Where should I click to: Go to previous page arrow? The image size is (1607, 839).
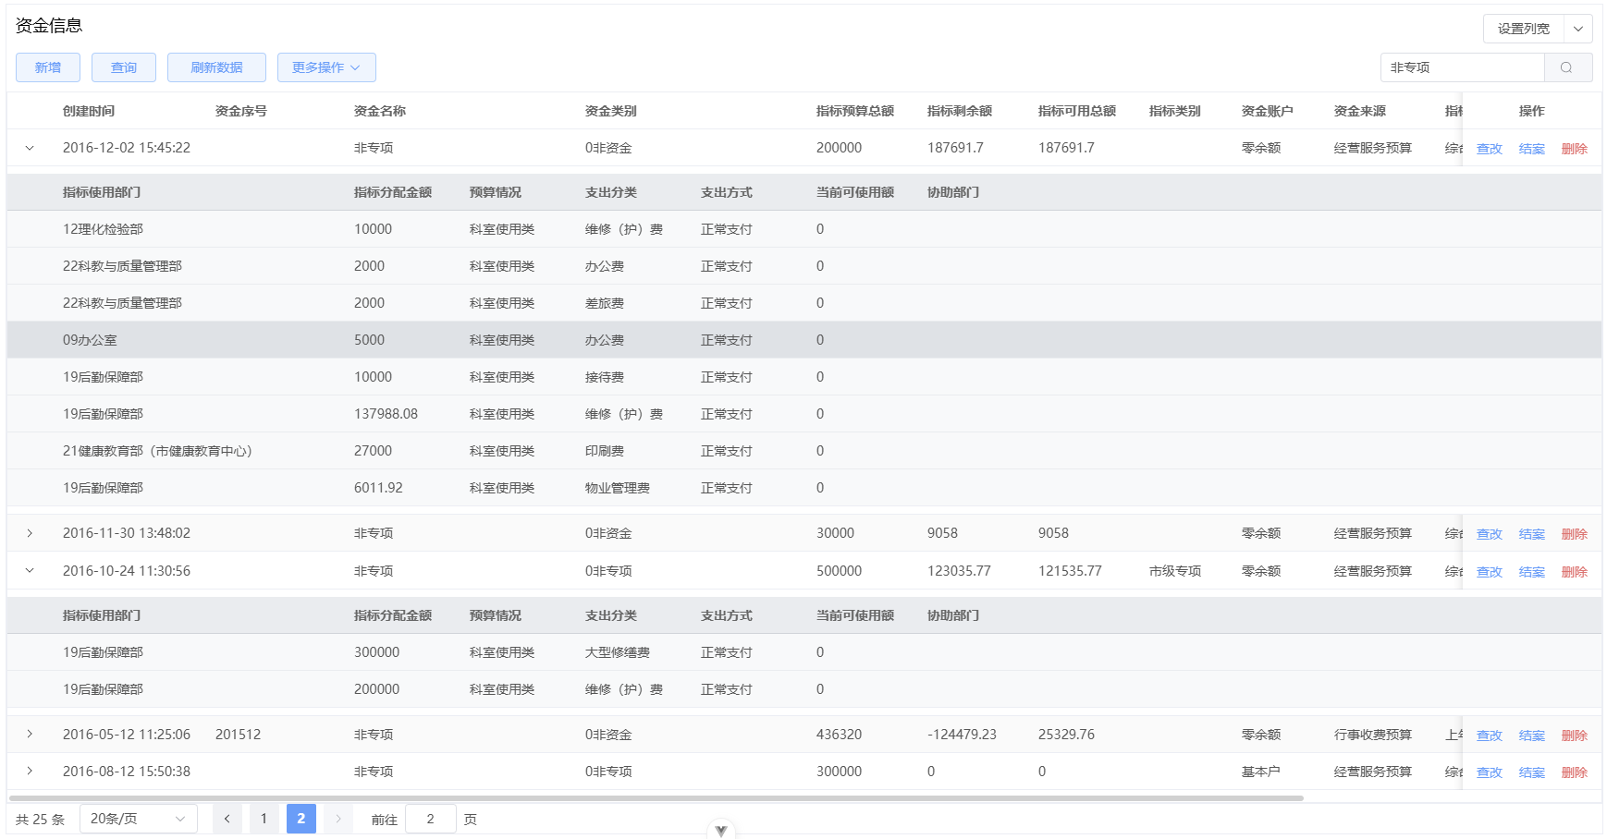[227, 819]
